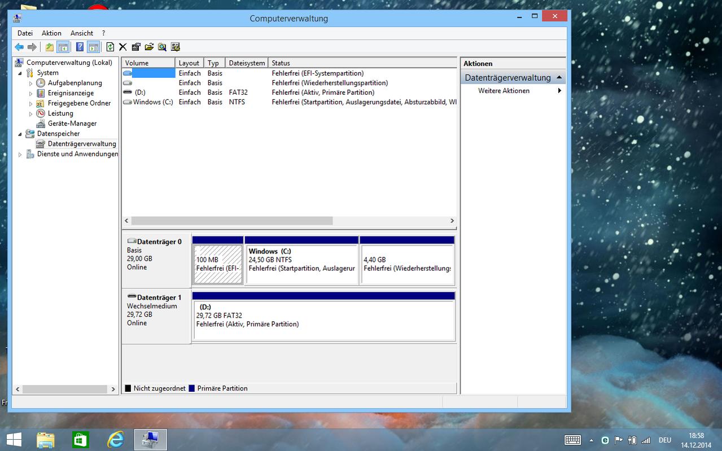Sort by the Status column header
The width and height of the screenshot is (722, 451).
(x=362, y=63)
